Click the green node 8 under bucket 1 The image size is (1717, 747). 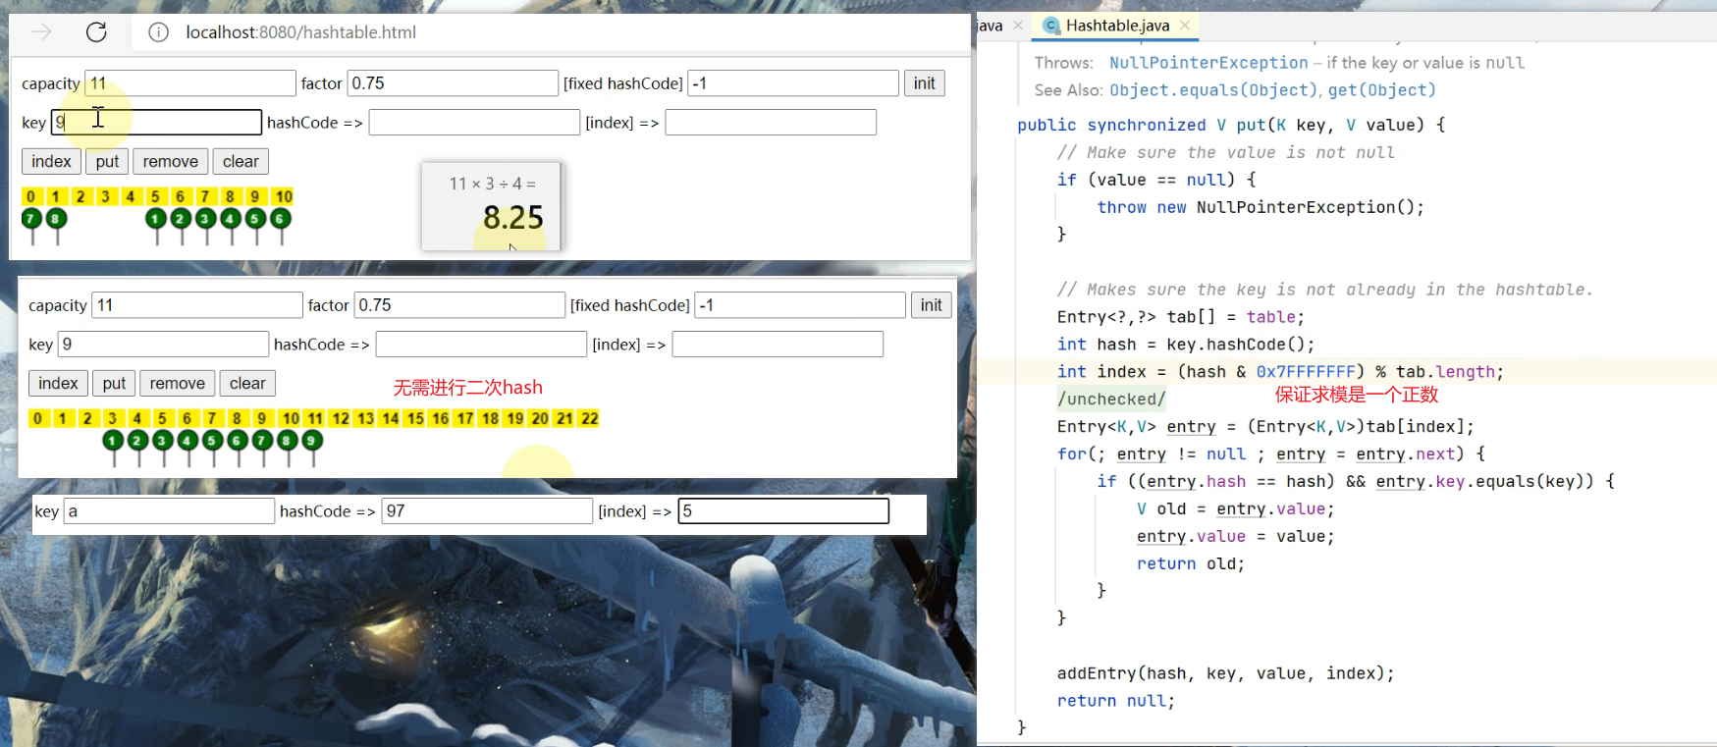tap(57, 218)
